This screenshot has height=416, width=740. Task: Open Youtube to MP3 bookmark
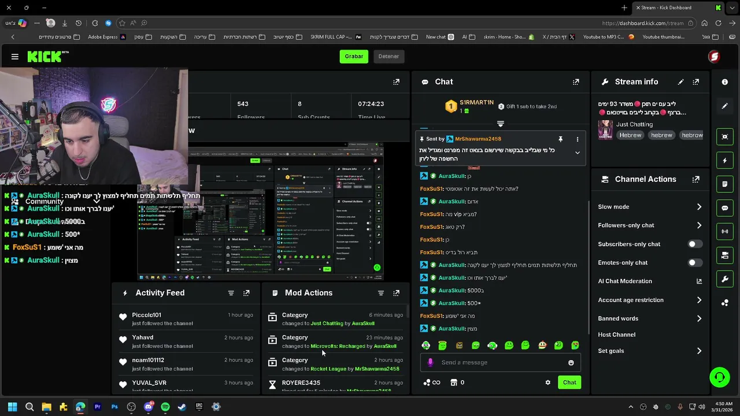608,37
